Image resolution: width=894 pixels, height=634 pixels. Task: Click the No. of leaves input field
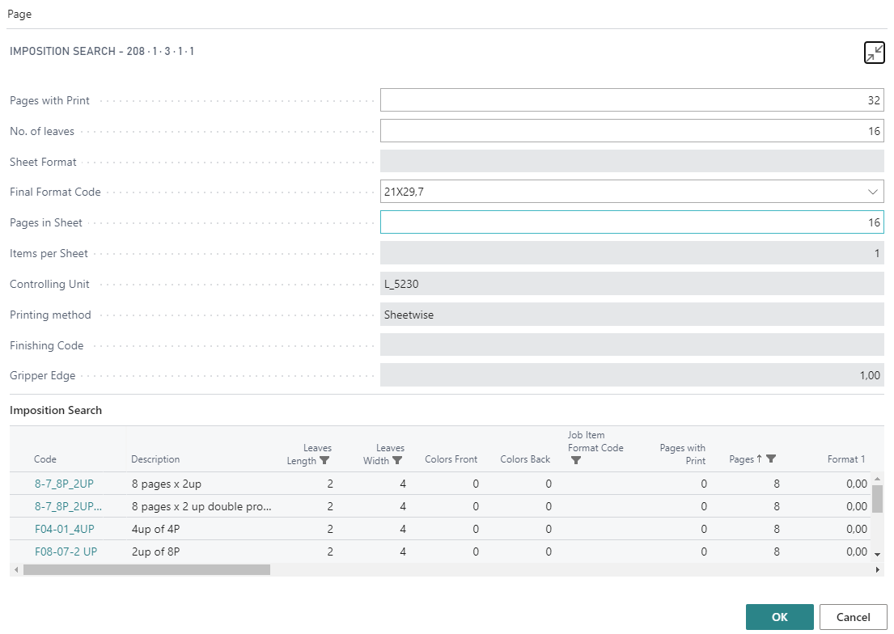tap(631, 131)
